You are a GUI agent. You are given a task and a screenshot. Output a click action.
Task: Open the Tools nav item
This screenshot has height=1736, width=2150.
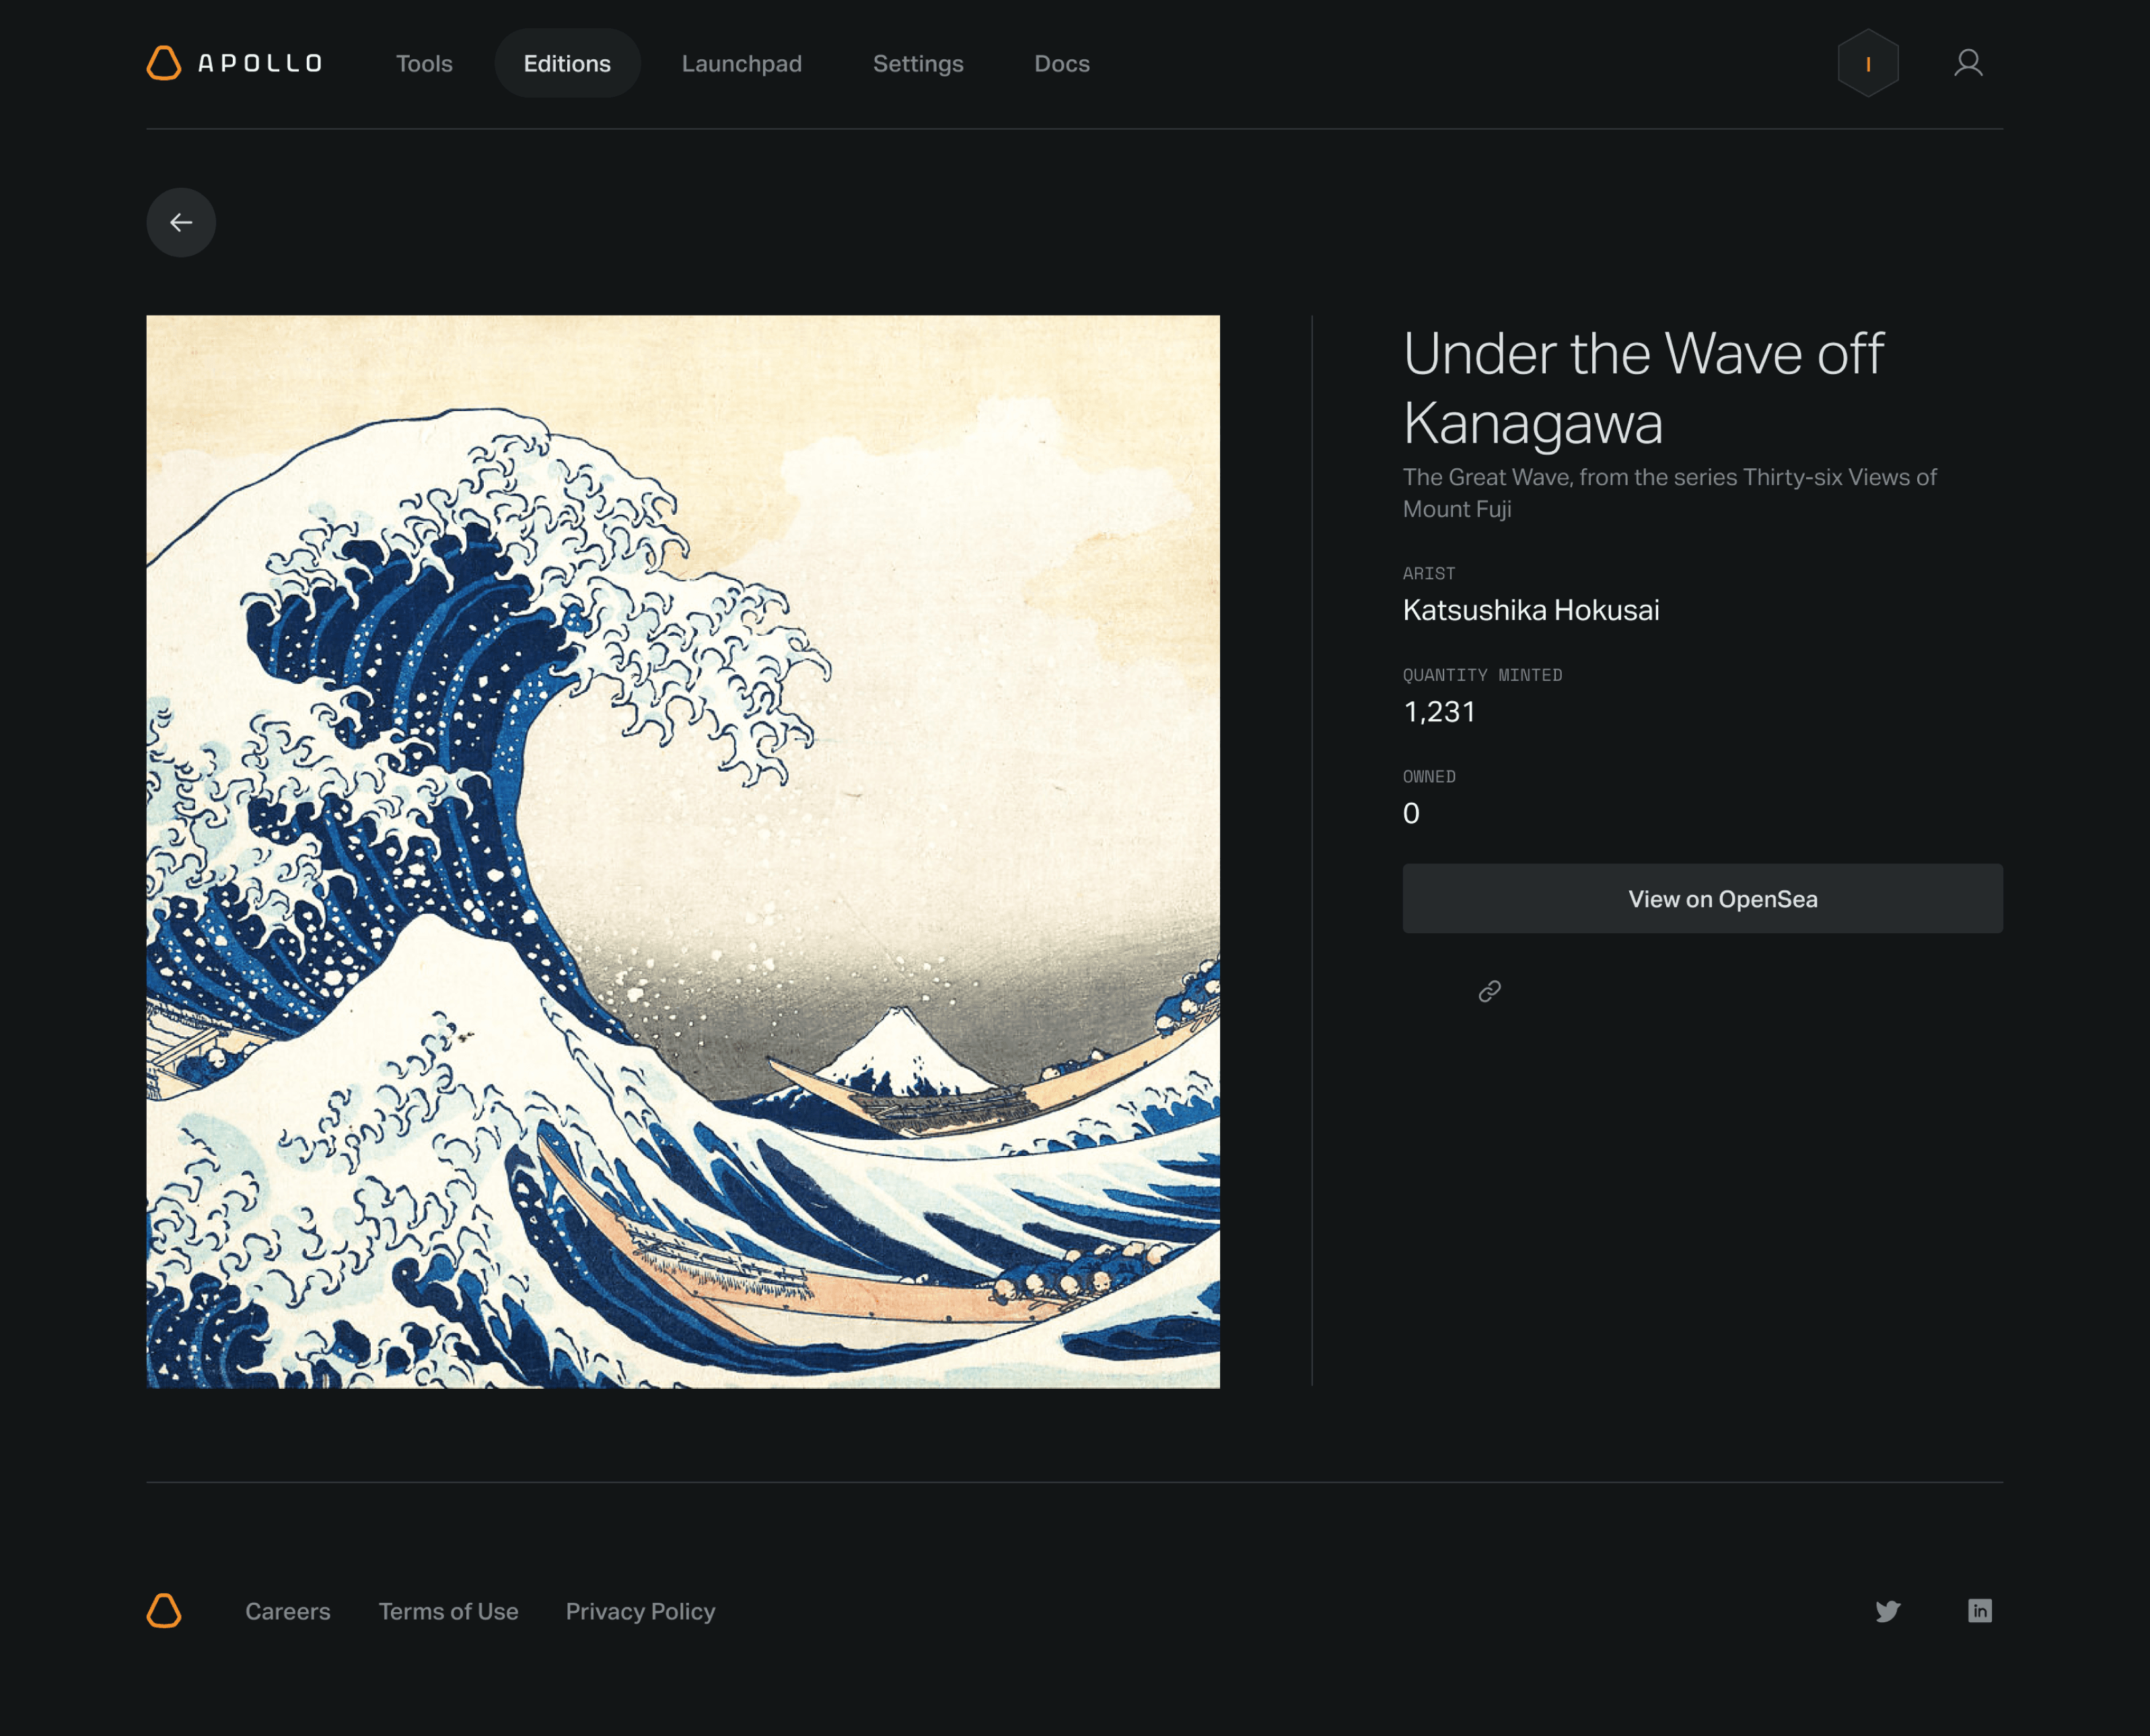(x=424, y=63)
